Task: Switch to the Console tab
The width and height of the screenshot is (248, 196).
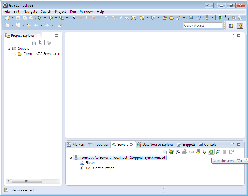Action: [x=208, y=145]
